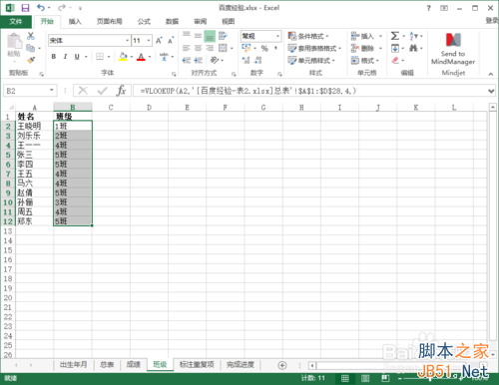Toggle Bold formatting
The height and width of the screenshot is (385, 499).
pos(54,57)
